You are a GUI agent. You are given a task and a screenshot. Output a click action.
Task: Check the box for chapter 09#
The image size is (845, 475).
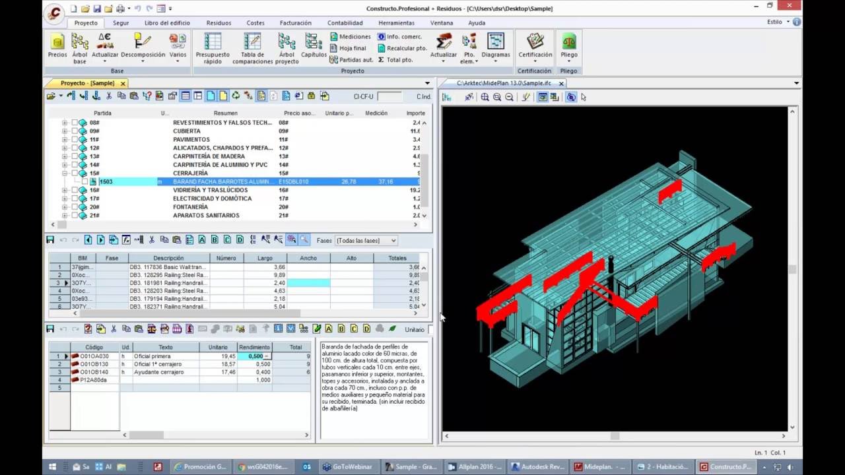tap(75, 131)
